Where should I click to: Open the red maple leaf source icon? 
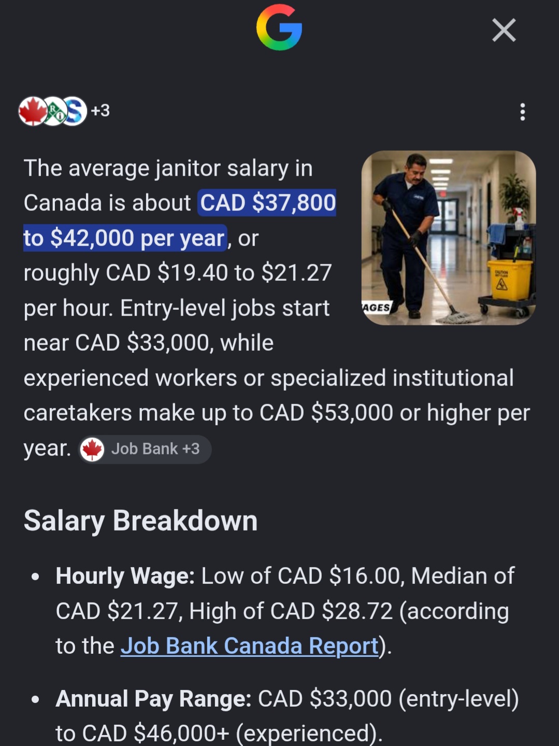pyautogui.click(x=32, y=111)
